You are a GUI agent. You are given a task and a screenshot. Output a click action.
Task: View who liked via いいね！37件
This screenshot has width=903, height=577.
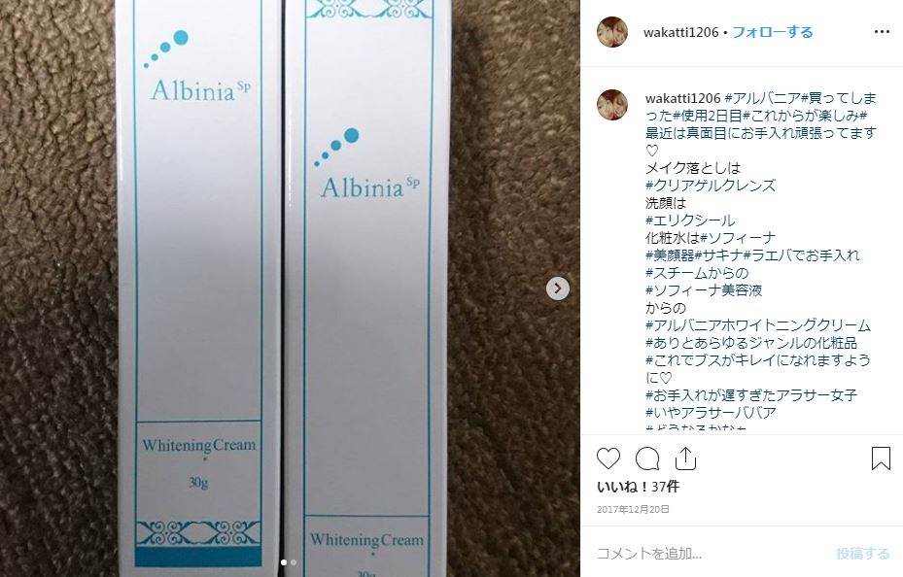click(638, 487)
